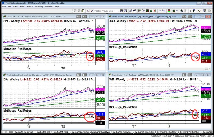Click the blue up-down zigzag arrows toolbar icon
The image size is (214, 137).
point(88,11)
